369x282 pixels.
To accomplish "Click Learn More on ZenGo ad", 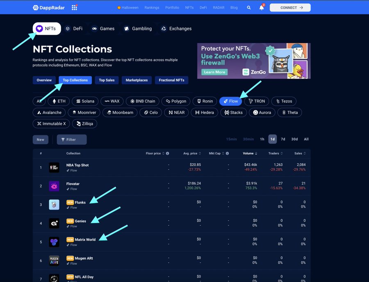I will coord(214,72).
